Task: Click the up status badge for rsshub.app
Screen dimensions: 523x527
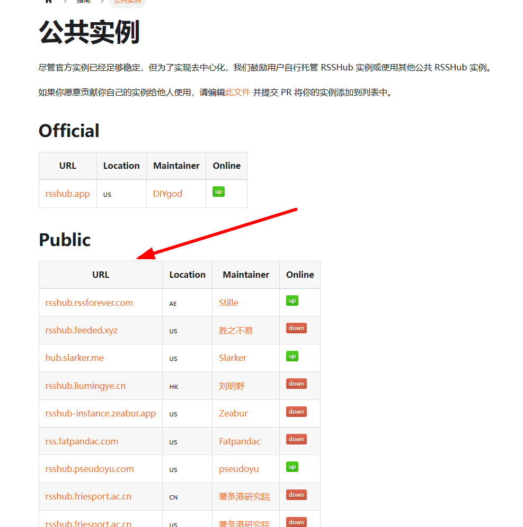Action: [218, 192]
